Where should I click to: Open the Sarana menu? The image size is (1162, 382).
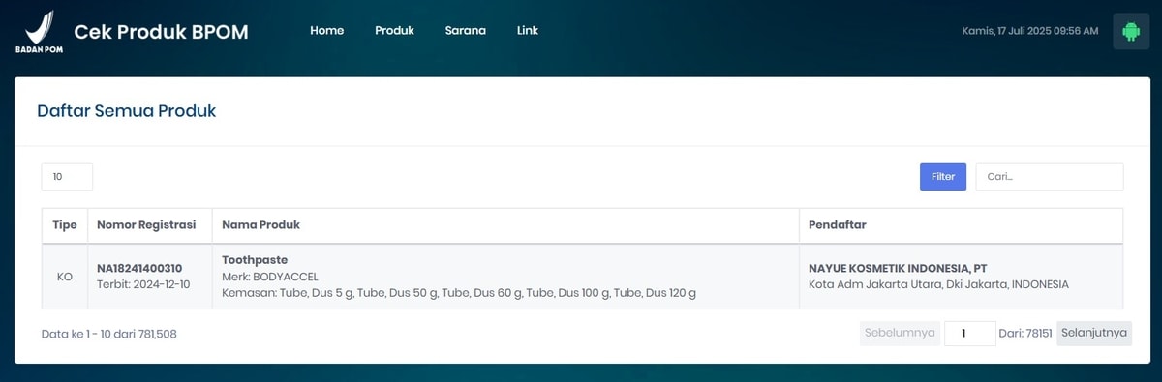click(465, 30)
